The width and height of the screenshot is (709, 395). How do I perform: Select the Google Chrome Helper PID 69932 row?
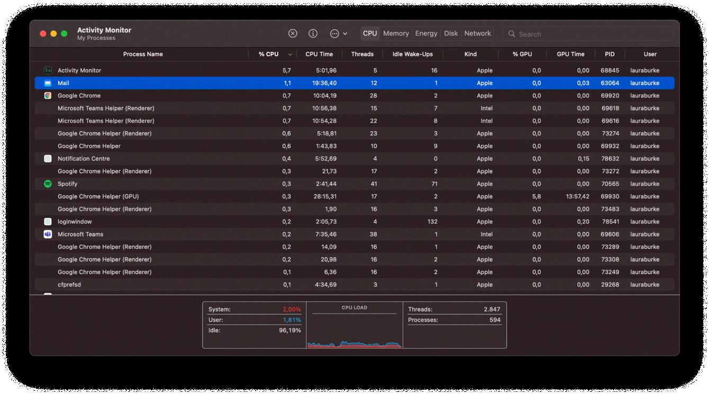click(x=355, y=146)
